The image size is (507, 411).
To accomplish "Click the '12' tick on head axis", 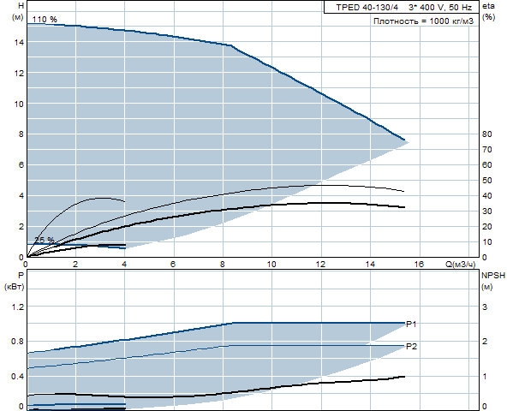I will pyautogui.click(x=19, y=74).
